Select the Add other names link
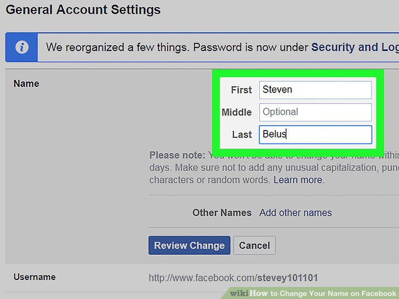 [295, 213]
